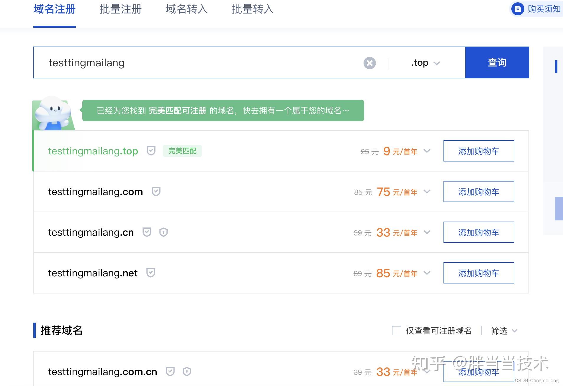This screenshot has height=386, width=563.
Task: Check 仅查看可注册域名 checkbox
Action: (397, 331)
